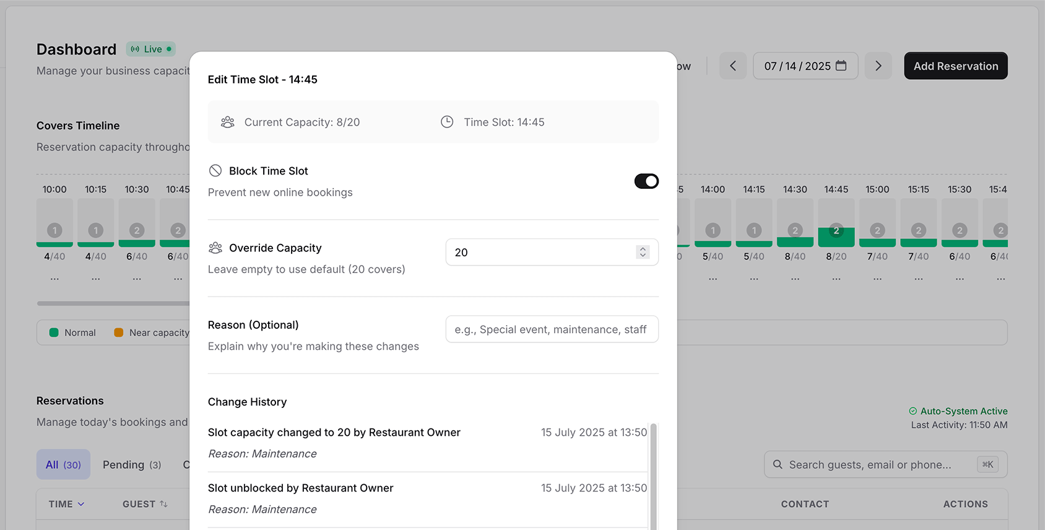Click the Block Time Slot prohibit icon
This screenshot has height=530, width=1045.
[215, 170]
